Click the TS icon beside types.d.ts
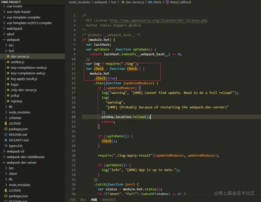This screenshot has width=261, height=202. (x=6, y=146)
